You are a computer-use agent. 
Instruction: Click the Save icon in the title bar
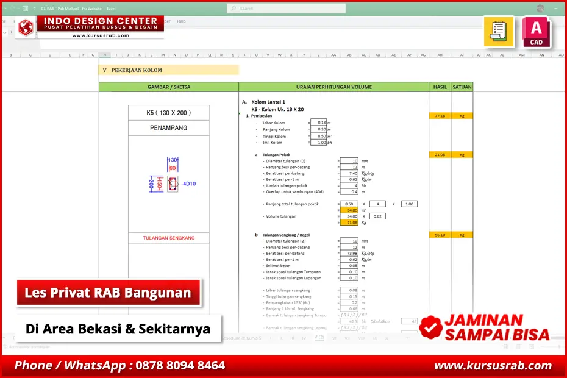tap(25, 8)
